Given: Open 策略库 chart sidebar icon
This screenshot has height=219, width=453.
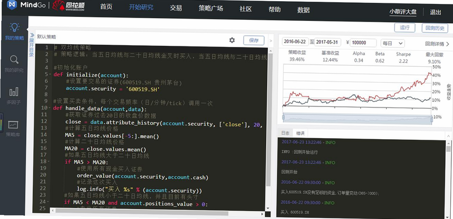Looking at the screenshot, I should tap(13, 124).
